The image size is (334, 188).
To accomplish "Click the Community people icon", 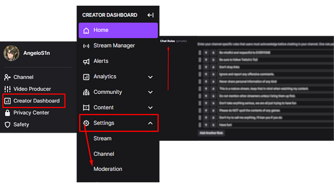I will coord(86,92).
